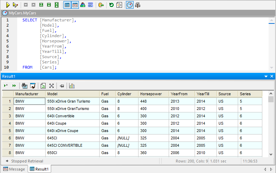Screen dimensions: 276x173
Task: Click the Horsepower column header
Action: coord(151,94)
